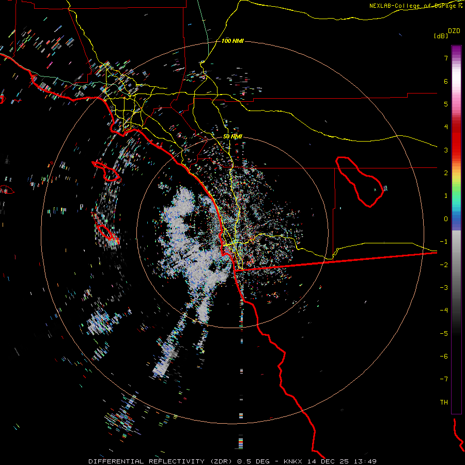Click the KNKX radar site identifier
465x465 pixels.
(x=293, y=461)
